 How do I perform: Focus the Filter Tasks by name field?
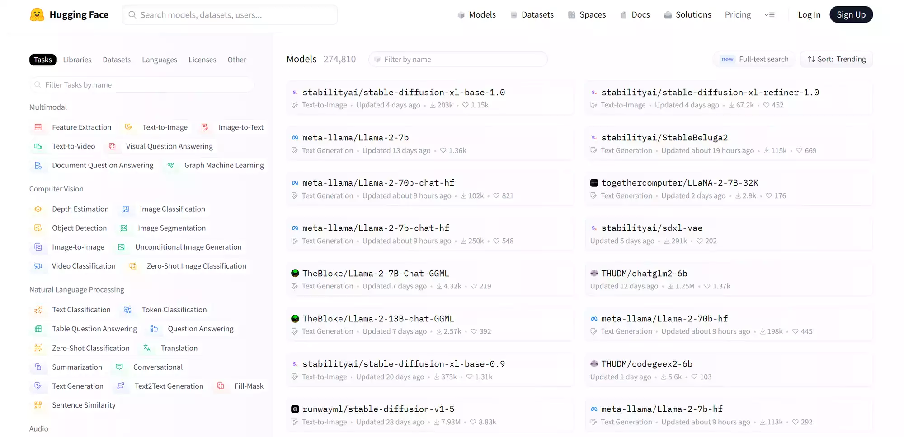point(142,85)
